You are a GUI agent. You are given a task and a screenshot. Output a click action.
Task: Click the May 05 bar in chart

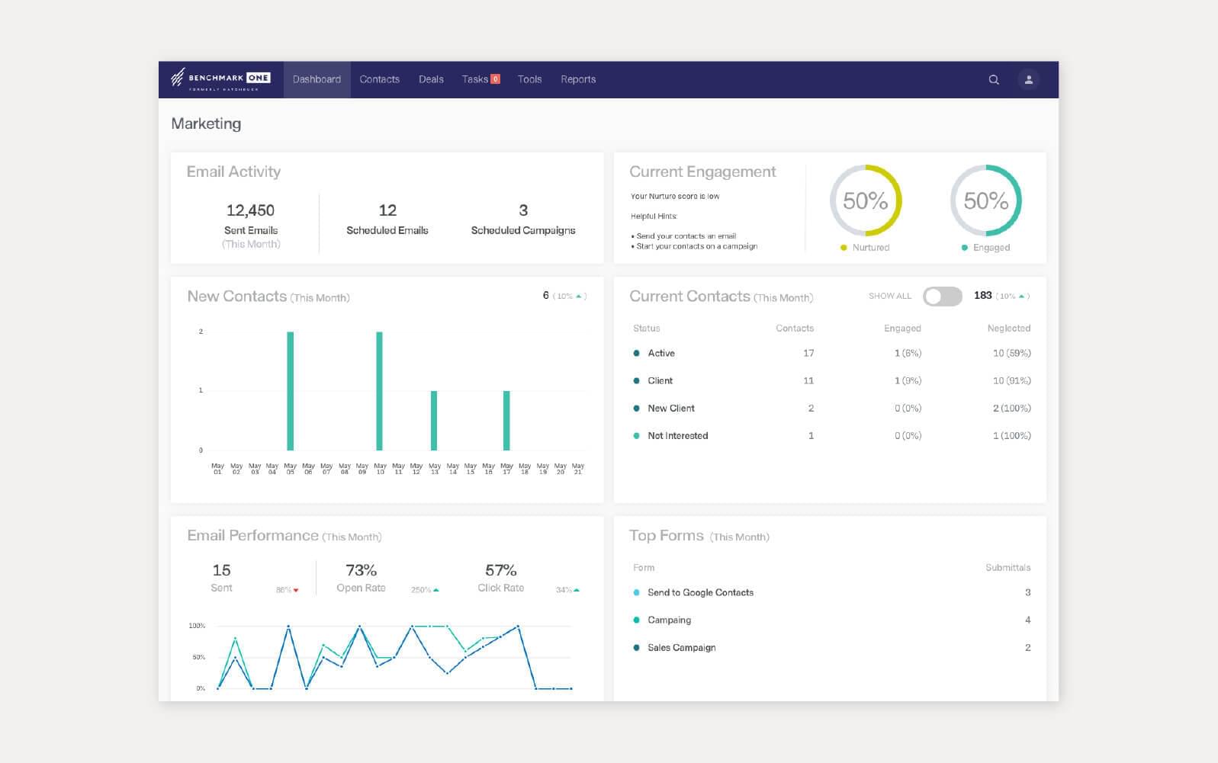tap(290, 391)
